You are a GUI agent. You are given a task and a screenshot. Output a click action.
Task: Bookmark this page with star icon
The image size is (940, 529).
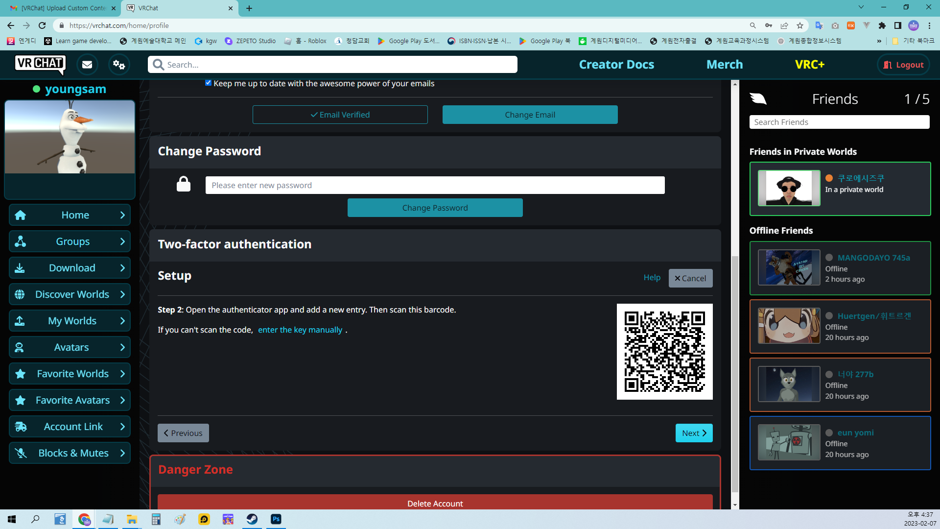[x=800, y=25]
